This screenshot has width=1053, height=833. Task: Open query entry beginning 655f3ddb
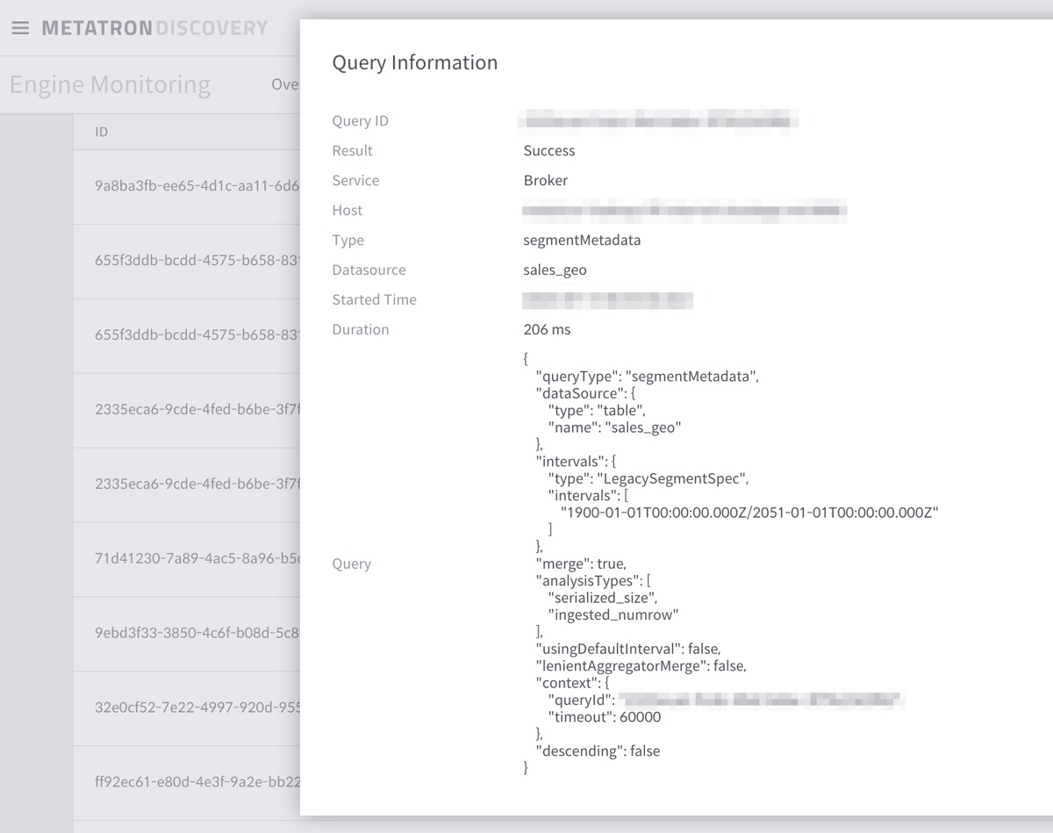[x=189, y=261]
